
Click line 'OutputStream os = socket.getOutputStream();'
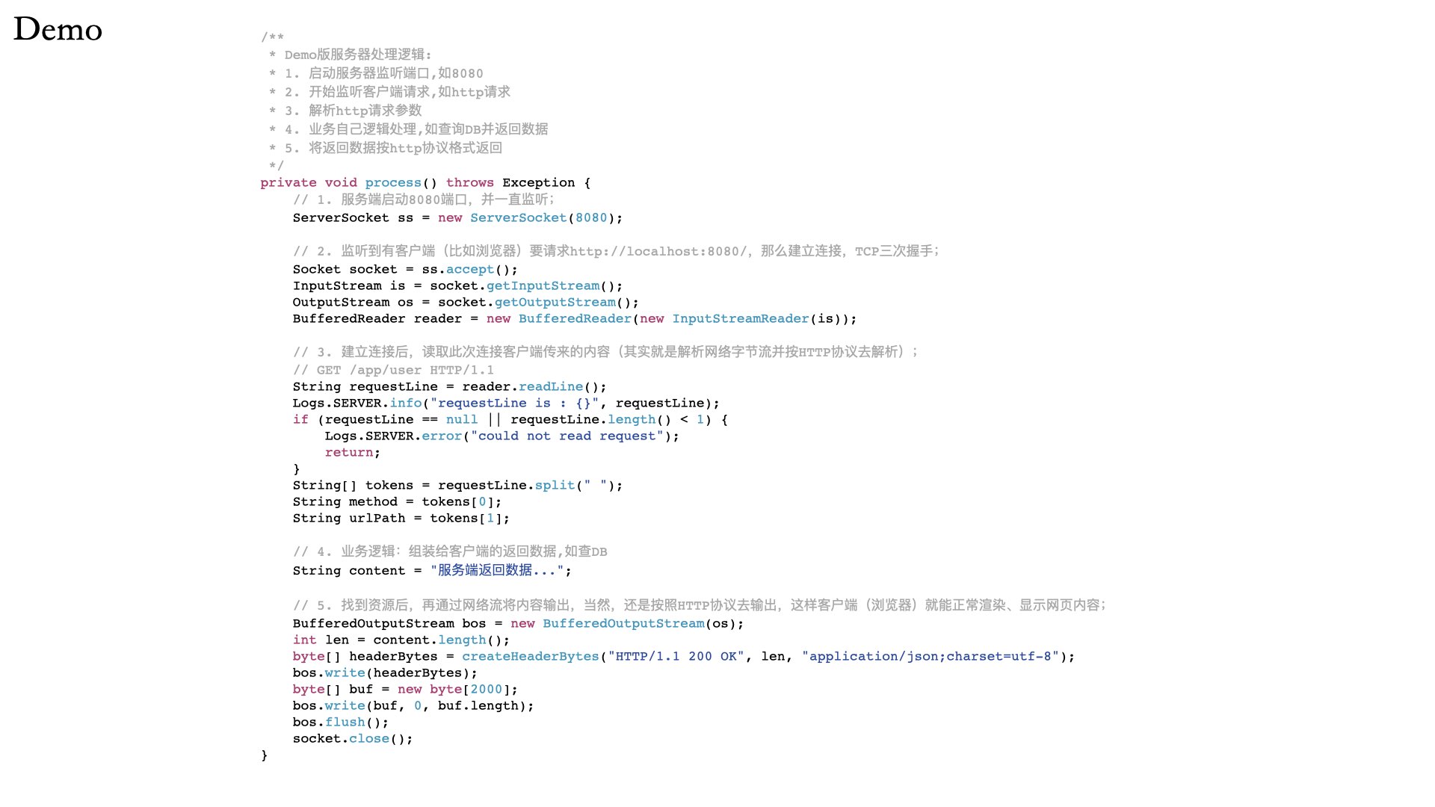click(x=466, y=302)
